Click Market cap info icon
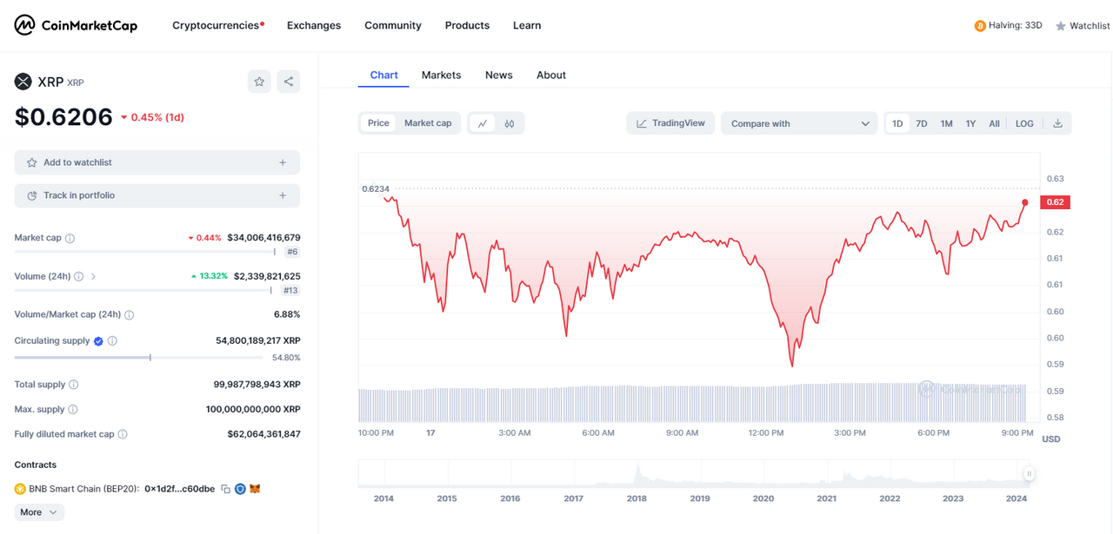The height and width of the screenshot is (534, 1113). tap(70, 238)
